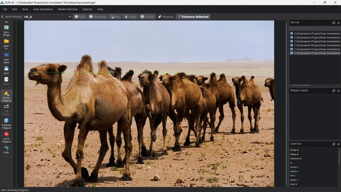The width and height of the screenshot is (341, 192).
Task: Load a video with Open Video
Action: point(6,58)
